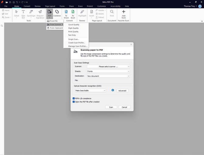Click the Type Text tool

point(23,12)
